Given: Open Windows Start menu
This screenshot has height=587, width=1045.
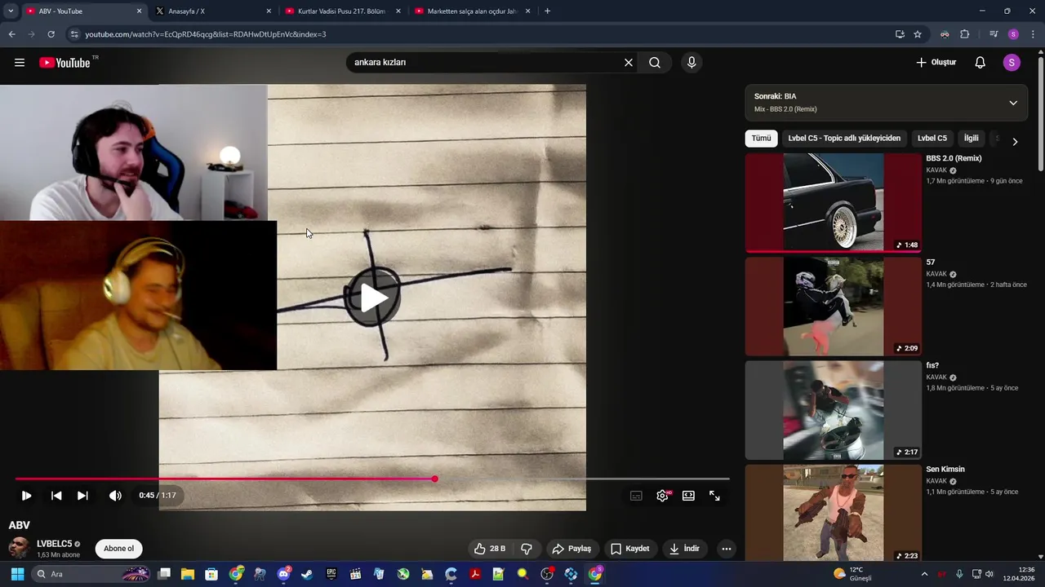Looking at the screenshot, I should (x=17, y=574).
